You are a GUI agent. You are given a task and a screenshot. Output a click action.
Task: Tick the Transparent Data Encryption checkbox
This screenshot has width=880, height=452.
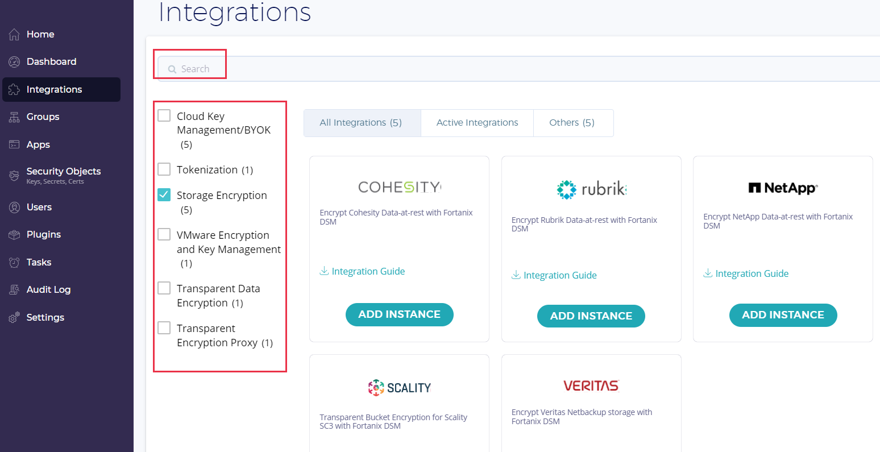164,288
